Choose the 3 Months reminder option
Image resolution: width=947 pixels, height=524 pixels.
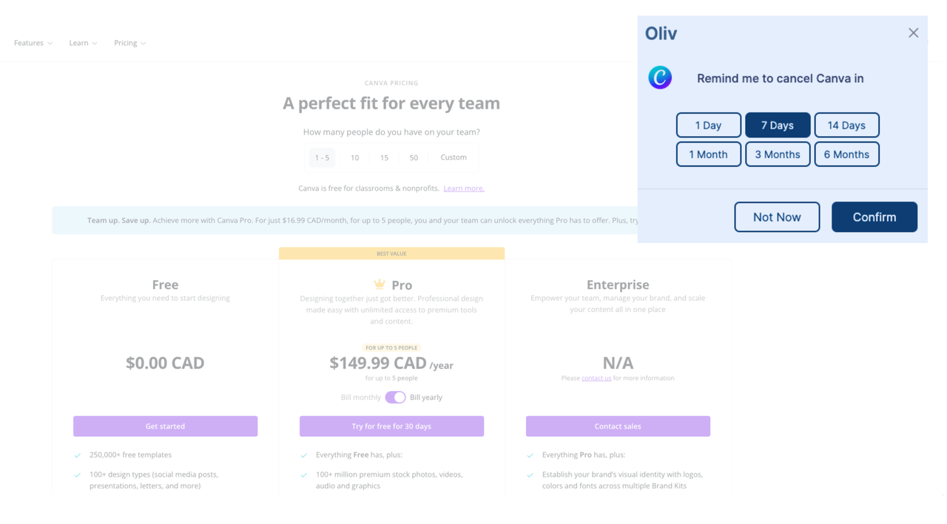[x=778, y=154]
